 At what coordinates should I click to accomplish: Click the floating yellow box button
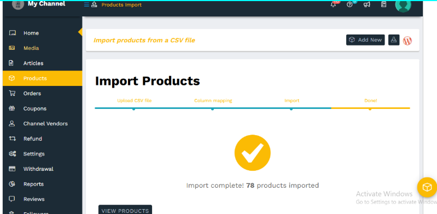tap(427, 187)
